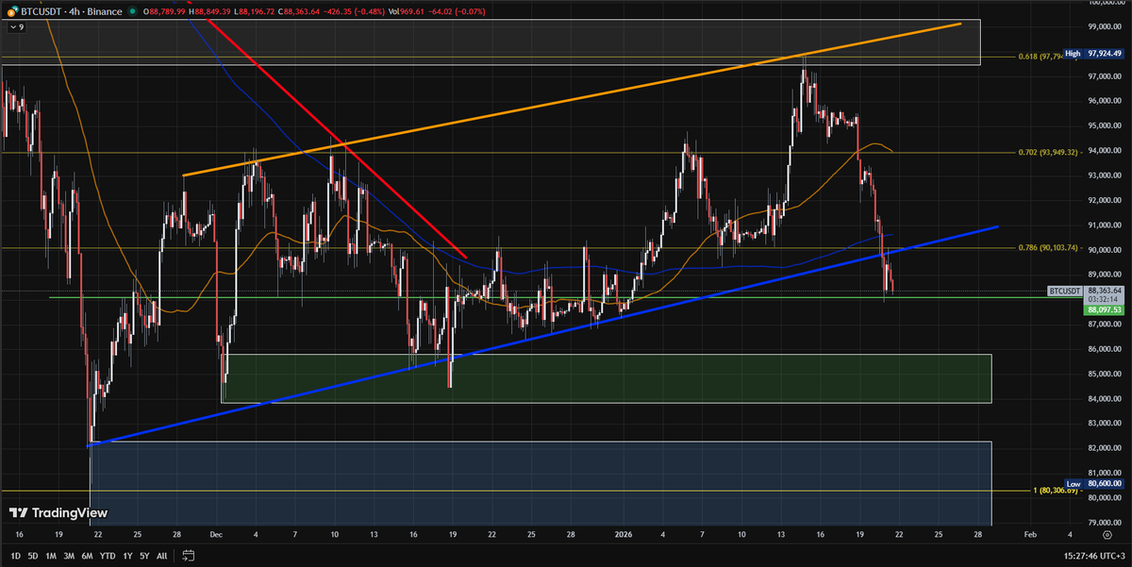
Task: Click the TradingView logo on chart
Action: (58, 513)
